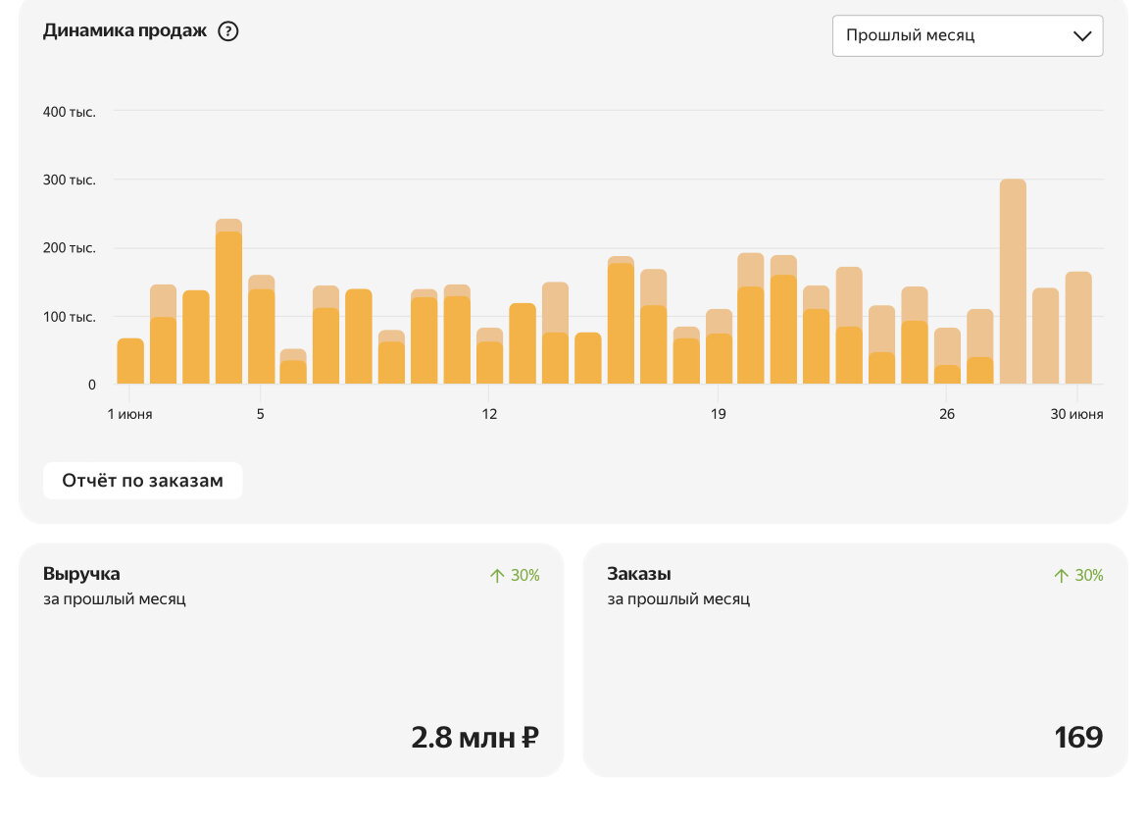Open the Прошлый месяц period dropdown
The width and height of the screenshot is (1147, 828).
pos(967,36)
